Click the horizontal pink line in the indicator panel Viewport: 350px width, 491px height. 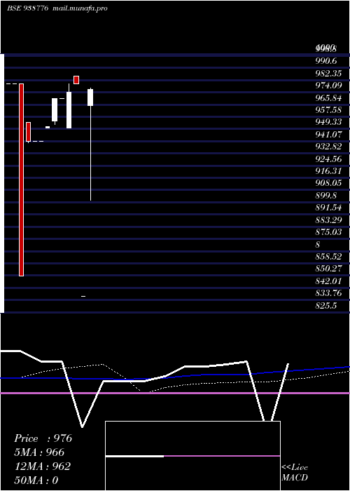(175, 393)
